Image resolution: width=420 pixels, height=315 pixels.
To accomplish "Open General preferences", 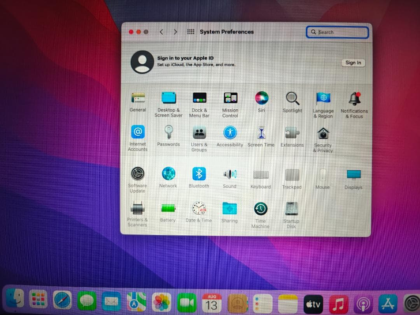I will tap(137, 98).
